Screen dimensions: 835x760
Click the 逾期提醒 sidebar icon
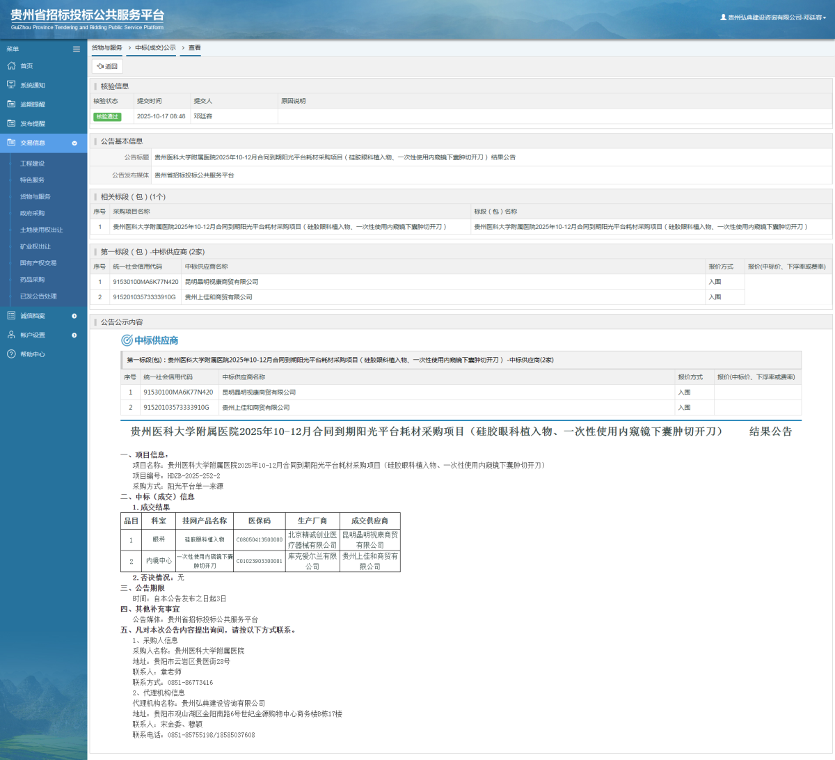11,104
